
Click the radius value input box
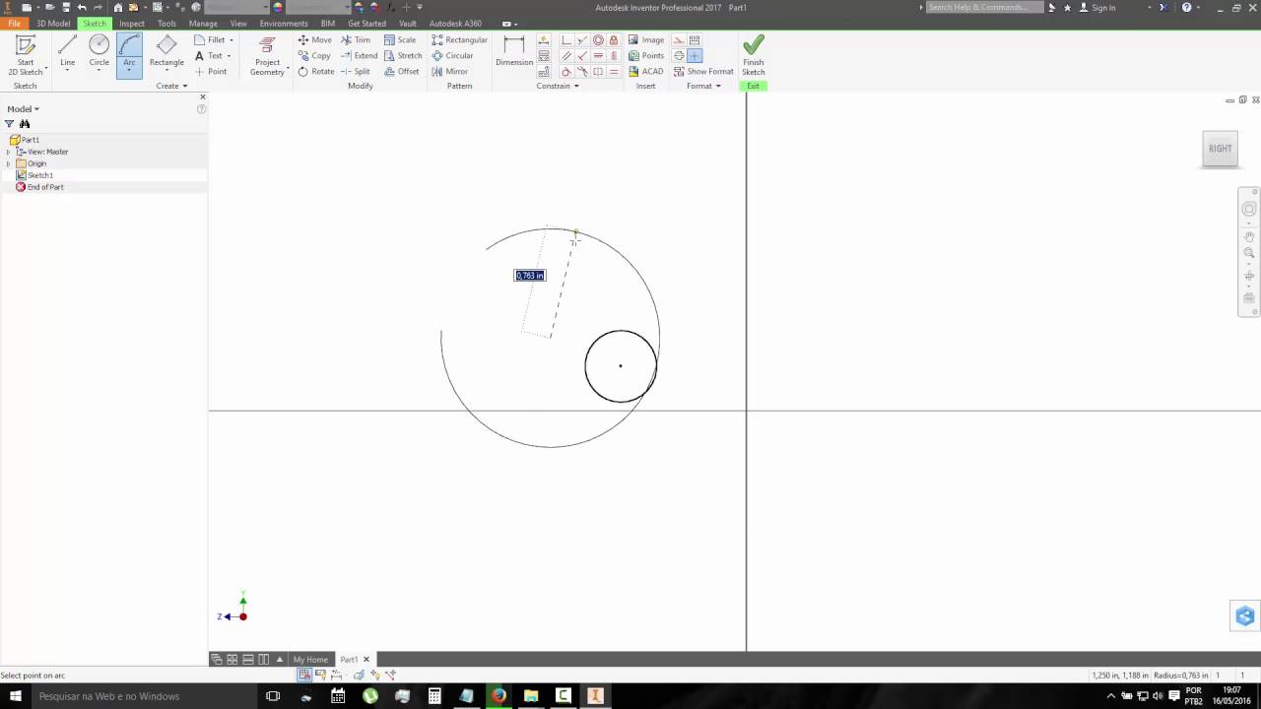[x=529, y=276]
